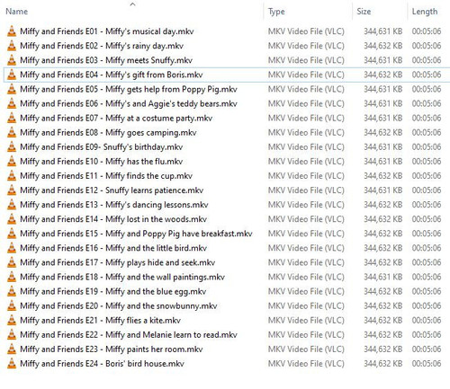Click VLC icon for E15 Poppy Pig breakfast file
This screenshot has height=389, width=450.
pos(12,234)
